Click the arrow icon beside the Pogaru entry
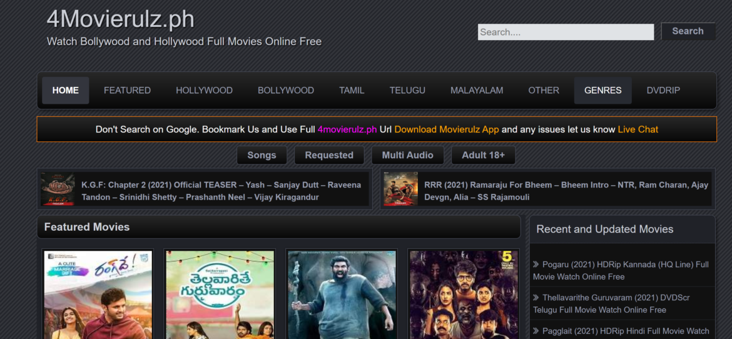The width and height of the screenshot is (732, 339). (536, 265)
